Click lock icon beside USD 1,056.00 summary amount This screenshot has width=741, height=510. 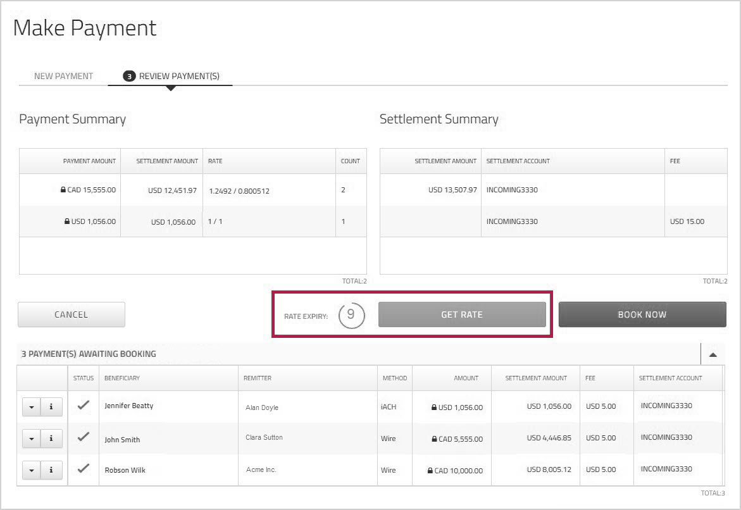point(67,221)
